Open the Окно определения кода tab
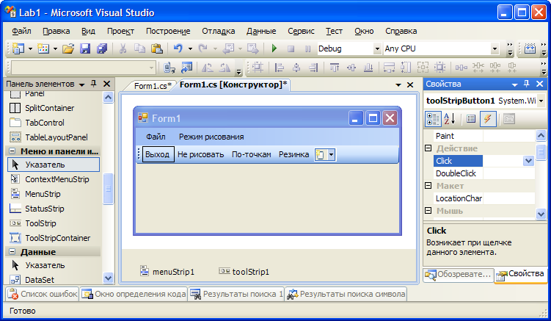Viewport: 551px width, 321px height. click(134, 294)
